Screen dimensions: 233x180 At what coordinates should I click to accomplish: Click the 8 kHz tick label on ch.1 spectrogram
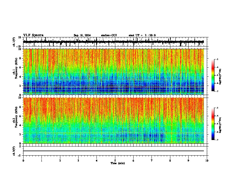click(x=21, y=58)
